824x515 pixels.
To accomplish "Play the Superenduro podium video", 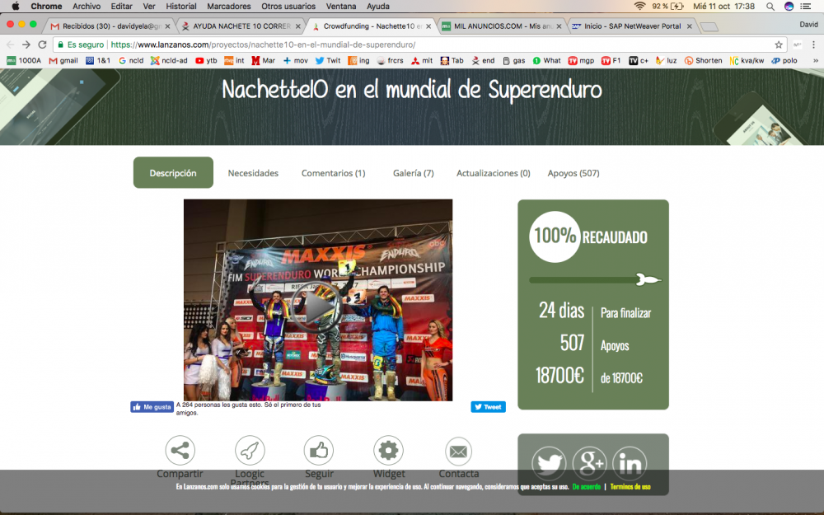I will point(317,307).
